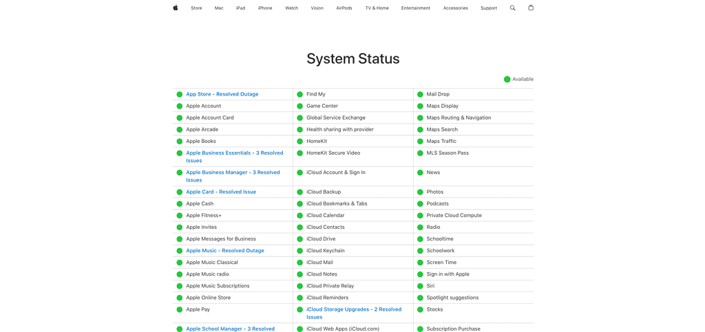The height and width of the screenshot is (332, 705).
Task: Click green status dot beside Apple Account
Action: 180,106
